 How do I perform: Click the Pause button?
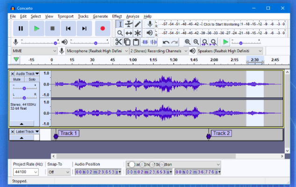coord(21,29)
